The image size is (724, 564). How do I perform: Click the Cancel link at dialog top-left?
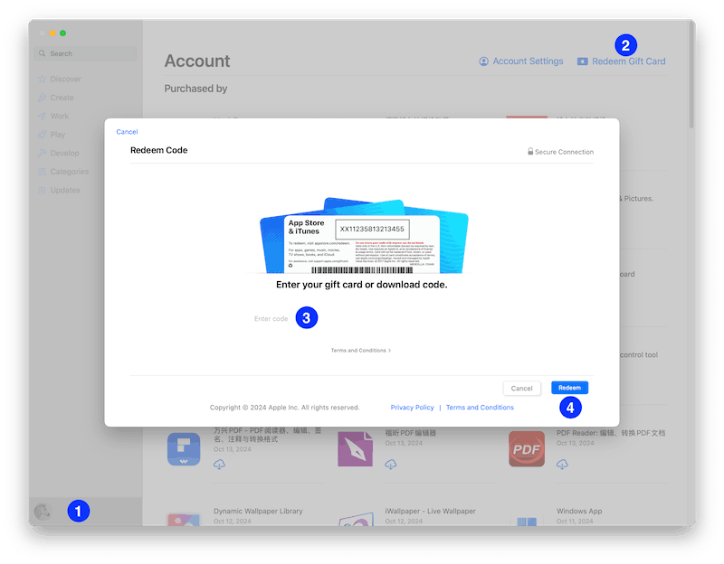click(127, 132)
